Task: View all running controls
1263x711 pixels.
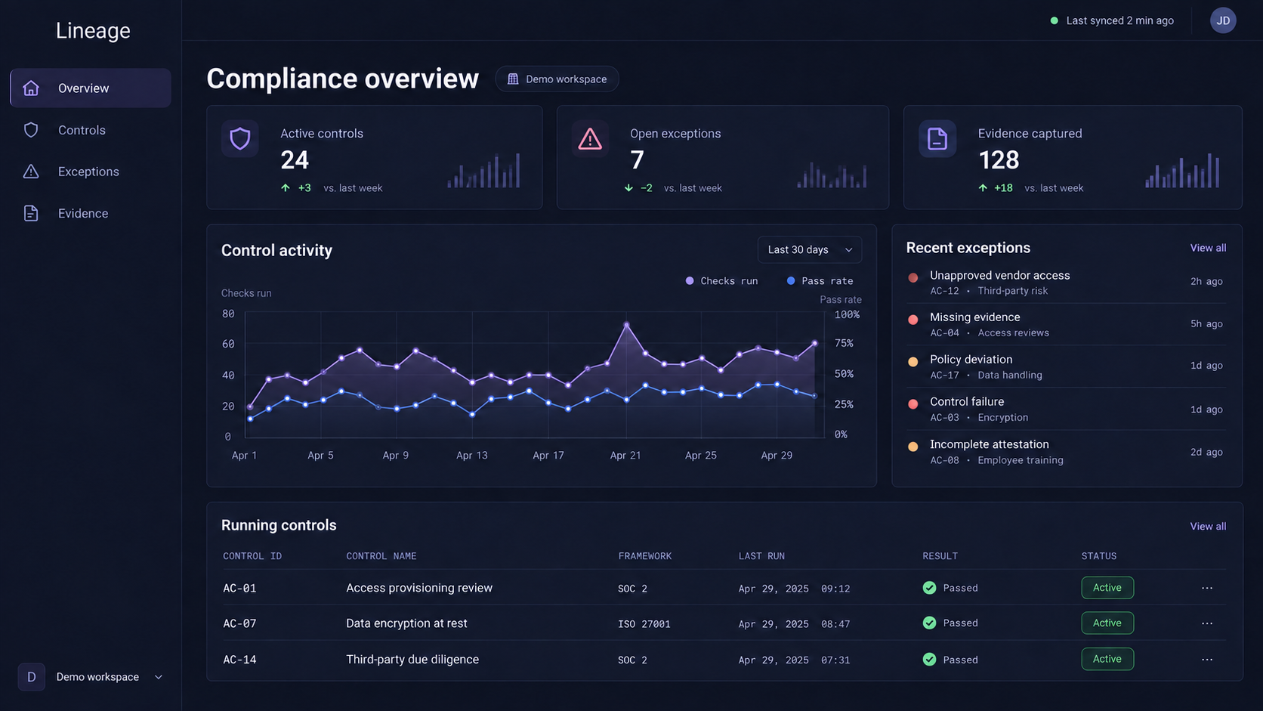Action: tap(1208, 526)
